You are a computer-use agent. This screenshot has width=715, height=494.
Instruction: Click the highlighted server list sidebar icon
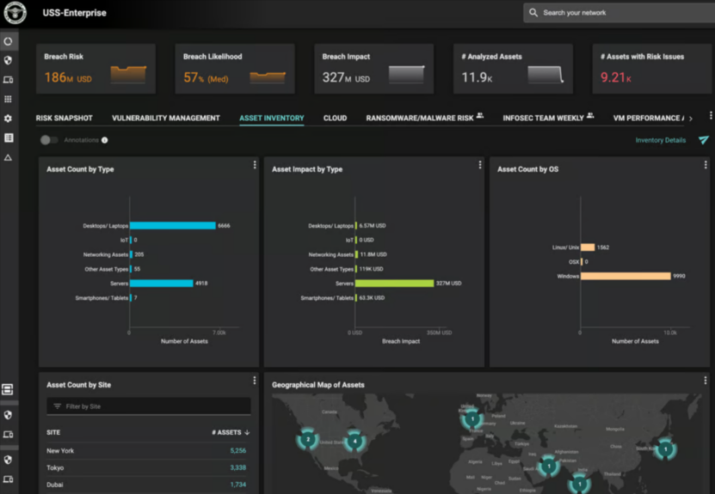point(8,389)
